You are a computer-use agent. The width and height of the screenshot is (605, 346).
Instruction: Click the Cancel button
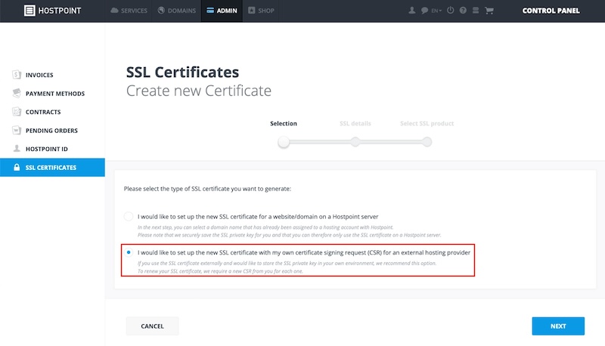153,326
